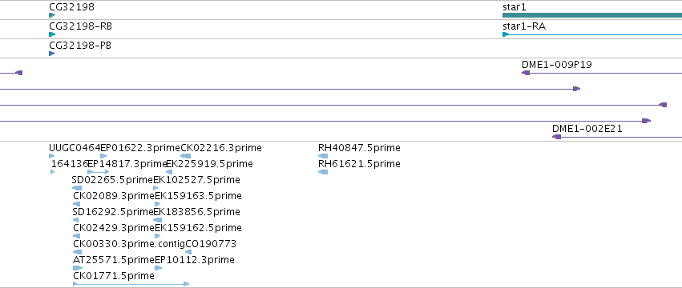Click the CK01771.5prime EST span line

131,284
